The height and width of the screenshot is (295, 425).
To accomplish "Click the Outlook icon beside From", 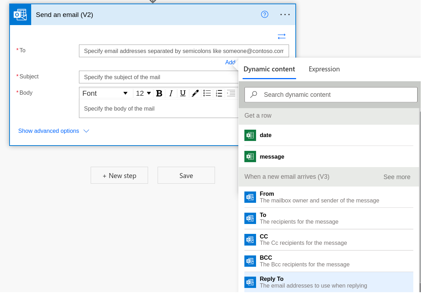I will pos(250,197).
